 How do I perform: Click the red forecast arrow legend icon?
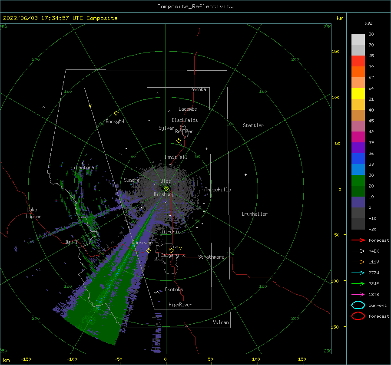pyautogui.click(x=358, y=240)
